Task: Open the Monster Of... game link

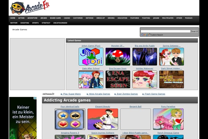Action: point(118,46)
